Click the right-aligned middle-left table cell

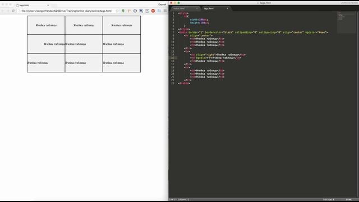46,44
